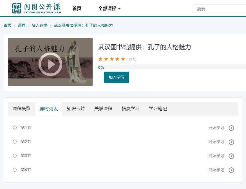
Task: Rate the course with the fourth star
Action: click(x=117, y=59)
